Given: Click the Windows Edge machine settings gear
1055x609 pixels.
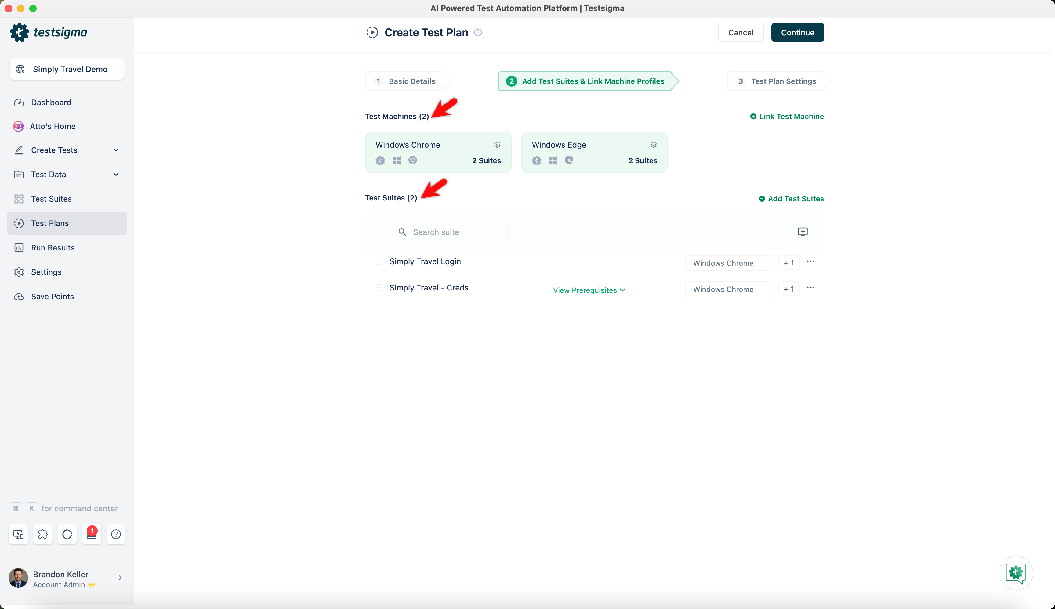Looking at the screenshot, I should 653,145.
